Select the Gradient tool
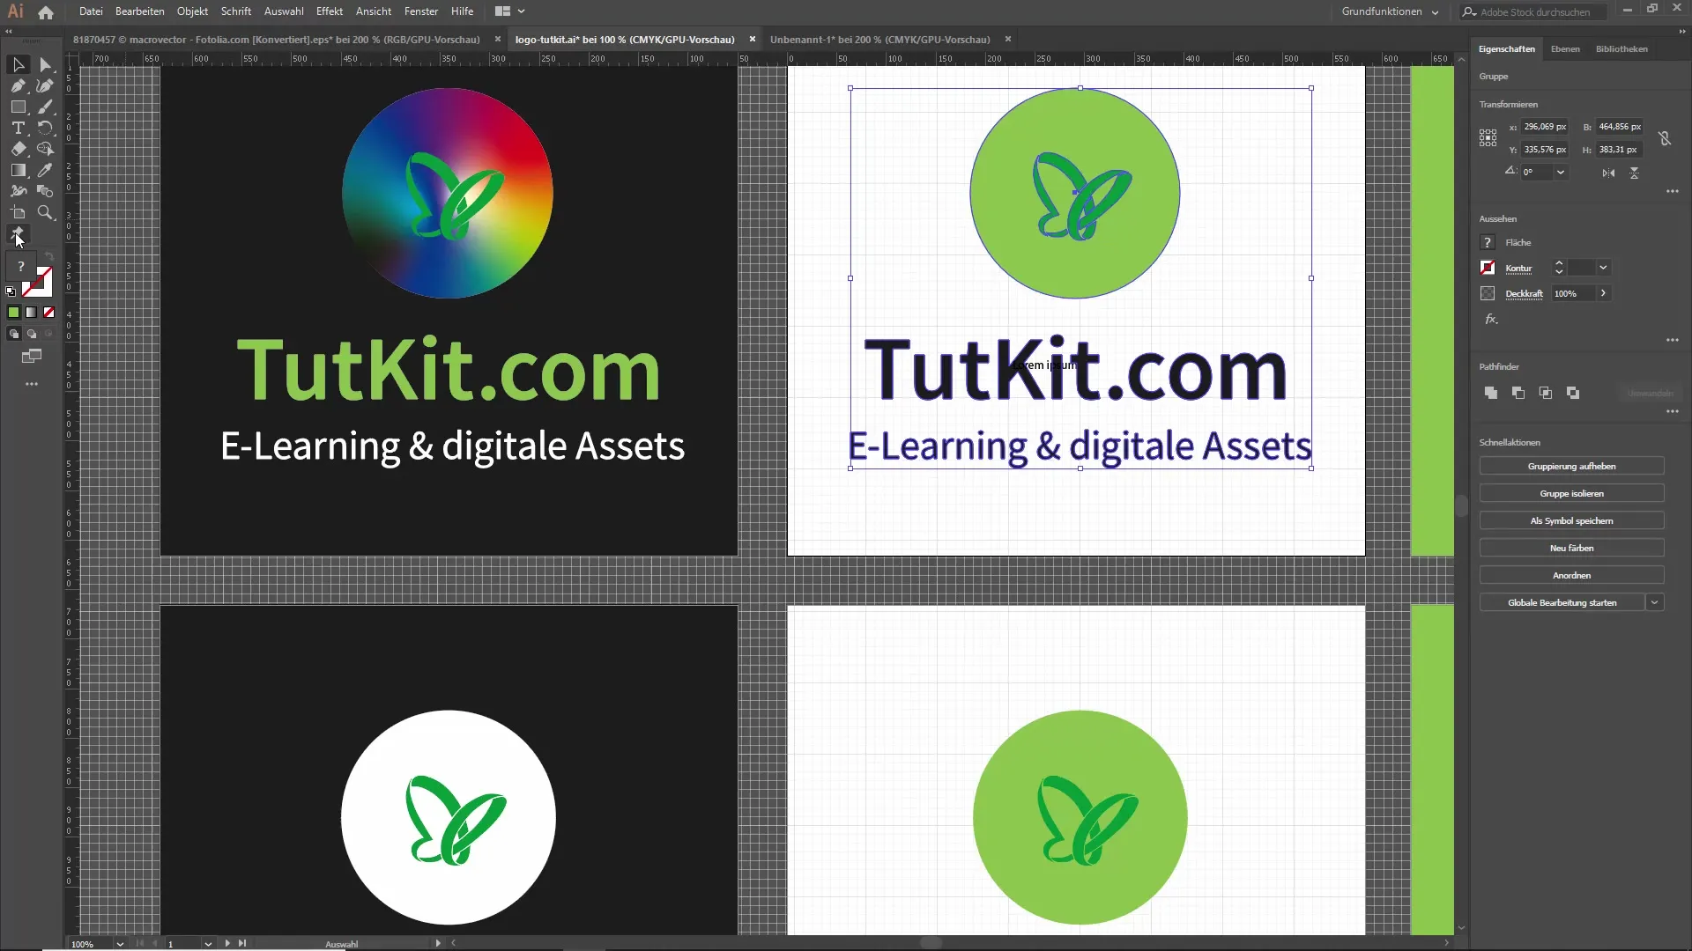This screenshot has height=951, width=1692. (x=18, y=170)
